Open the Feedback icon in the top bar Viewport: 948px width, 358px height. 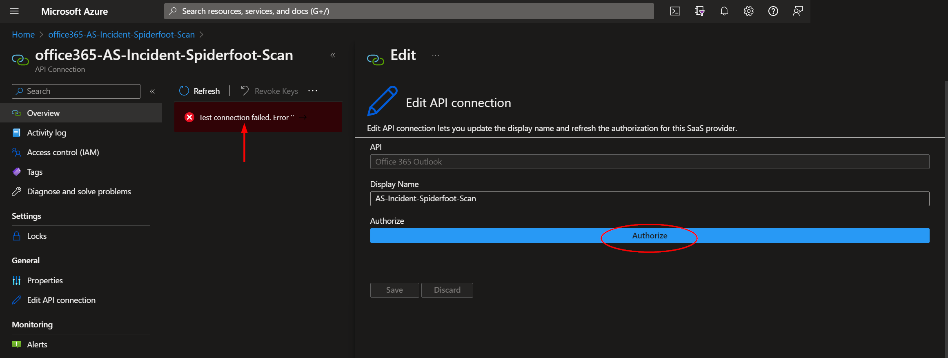point(798,11)
